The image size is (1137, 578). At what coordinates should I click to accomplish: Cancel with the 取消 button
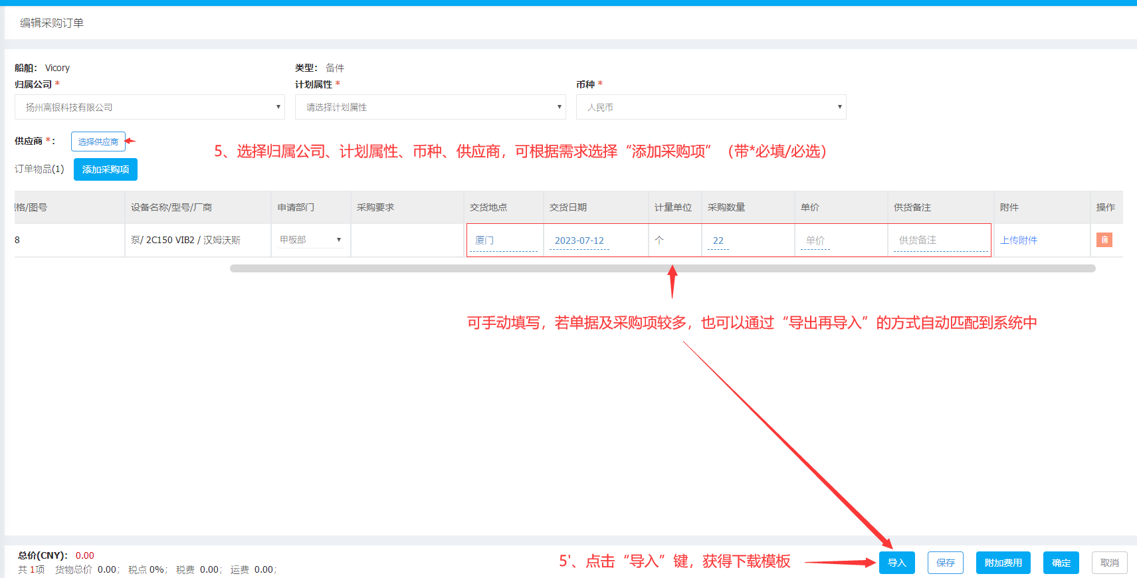click(x=1110, y=563)
